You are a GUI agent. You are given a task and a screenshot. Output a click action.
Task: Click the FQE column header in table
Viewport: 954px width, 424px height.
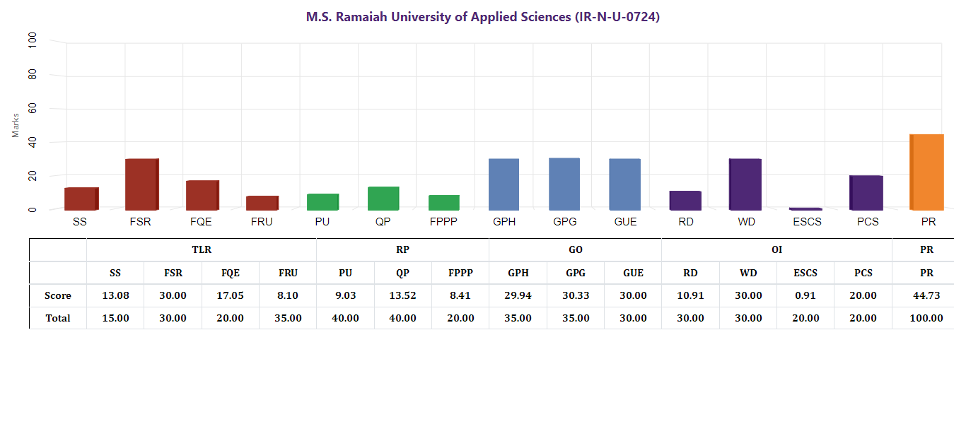pos(231,273)
